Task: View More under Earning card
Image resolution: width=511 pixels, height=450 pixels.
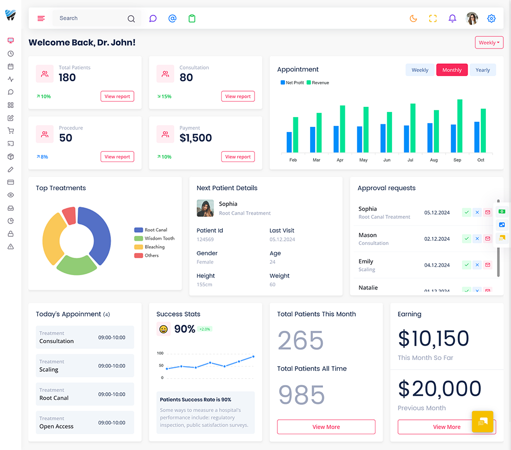Action: [447, 427]
